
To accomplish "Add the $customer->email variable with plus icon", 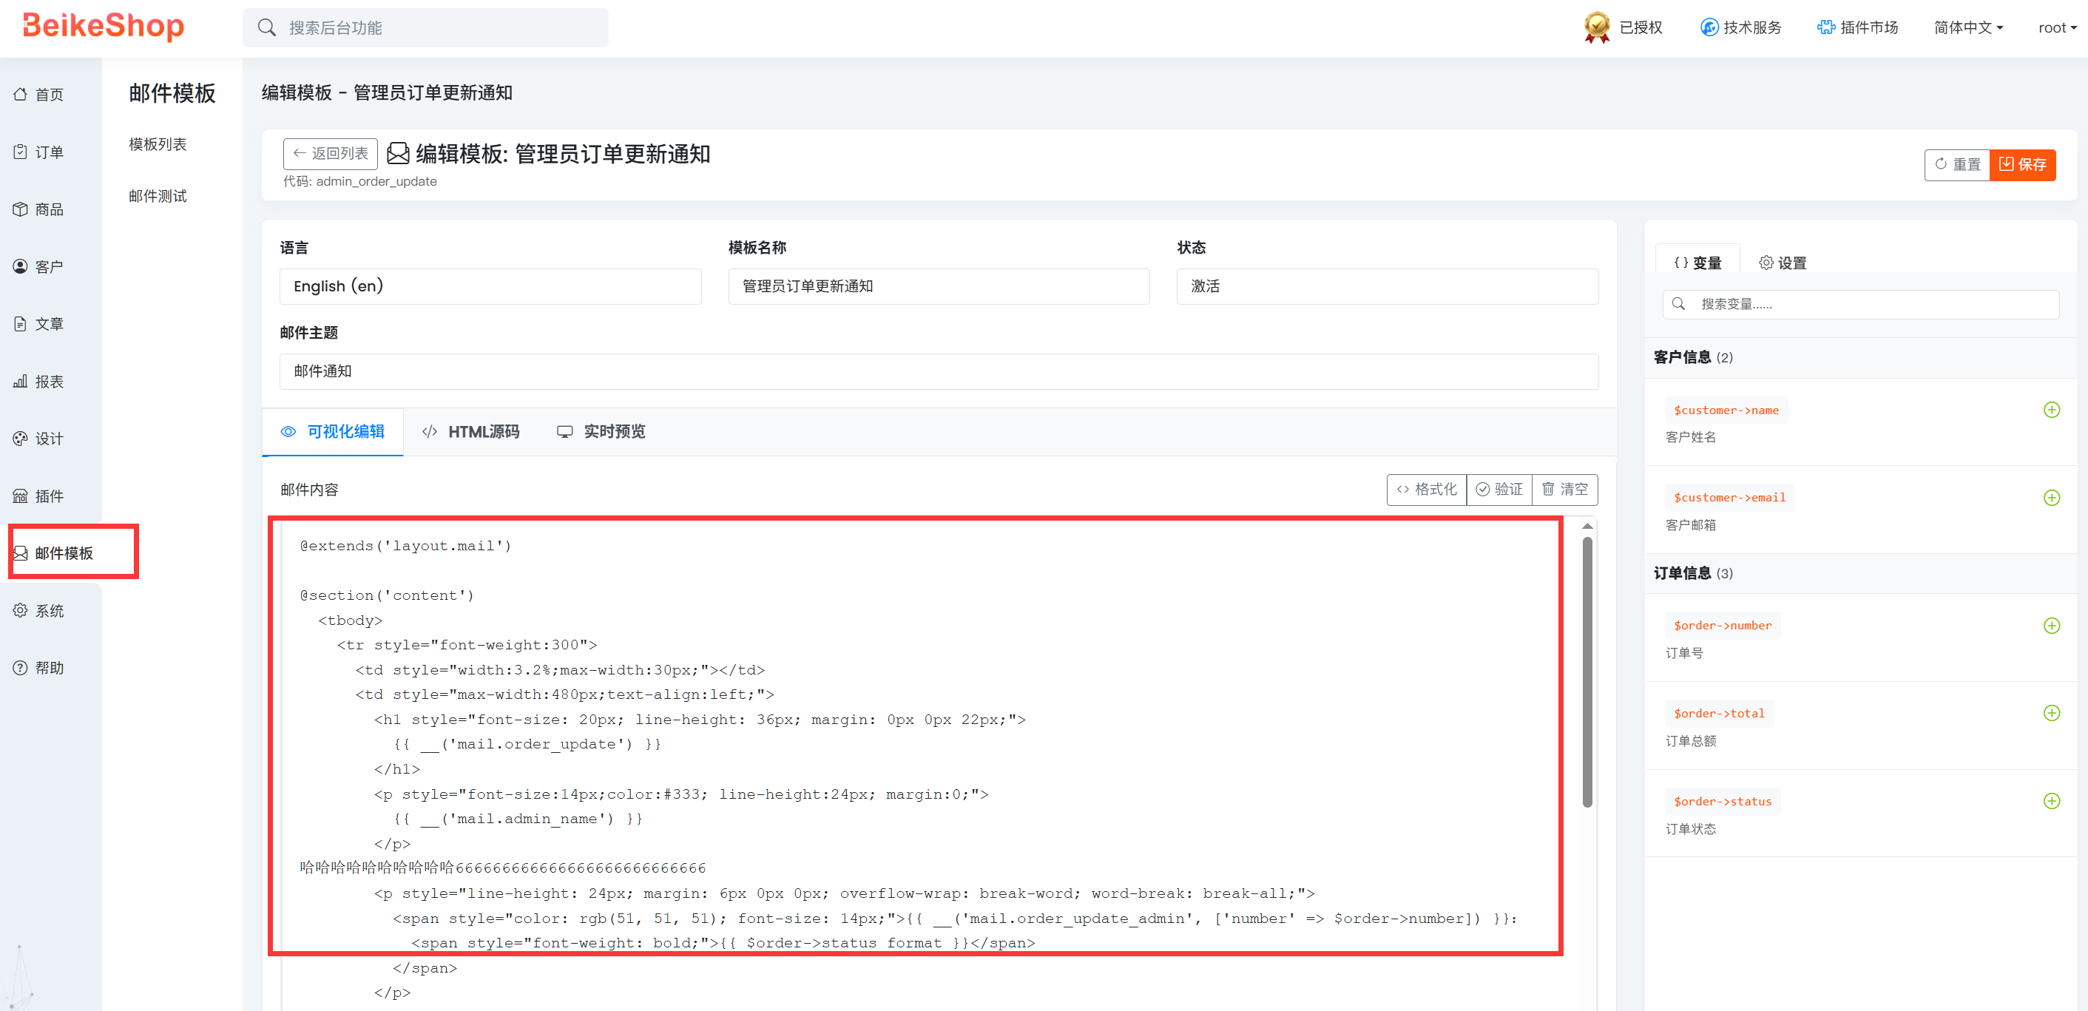I will point(2051,498).
